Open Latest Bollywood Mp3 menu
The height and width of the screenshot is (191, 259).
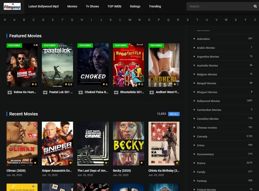point(44,7)
